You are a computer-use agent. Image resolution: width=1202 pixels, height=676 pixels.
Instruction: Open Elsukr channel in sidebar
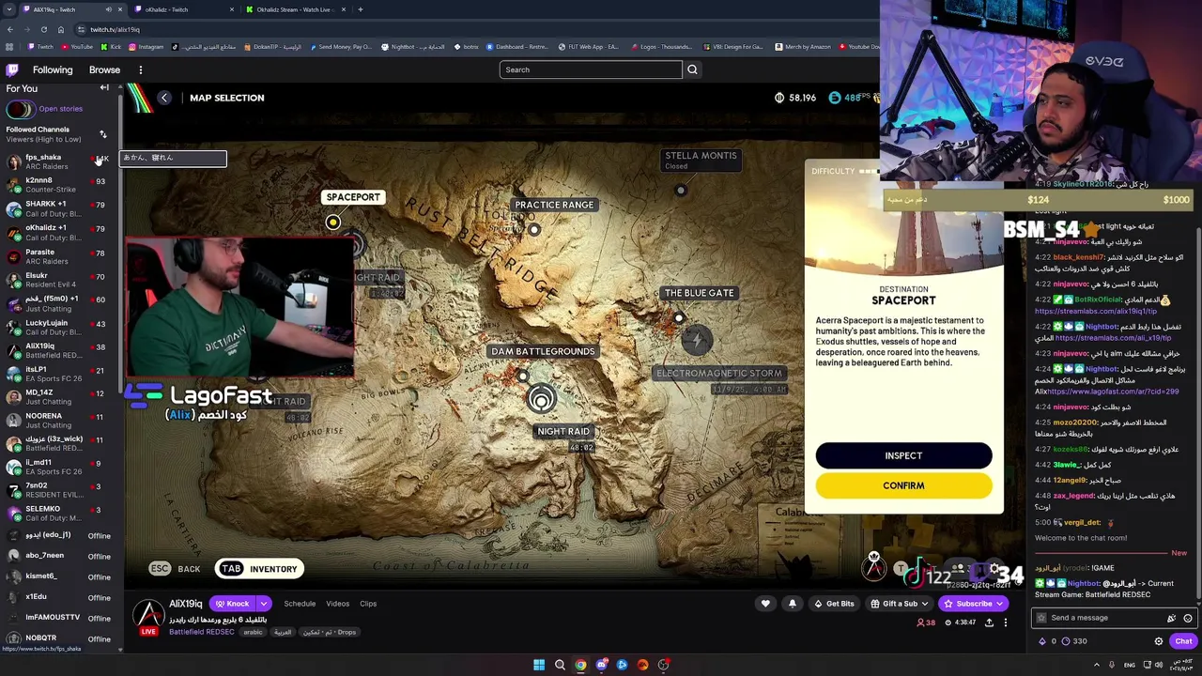point(58,280)
